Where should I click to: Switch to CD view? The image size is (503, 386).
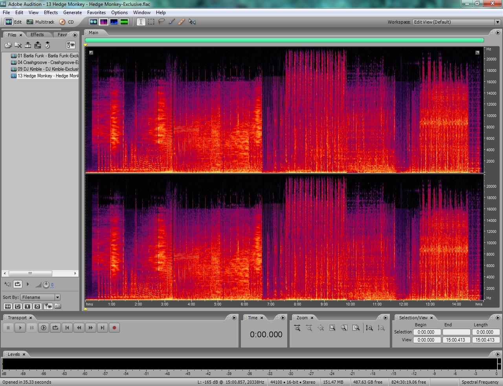click(67, 22)
